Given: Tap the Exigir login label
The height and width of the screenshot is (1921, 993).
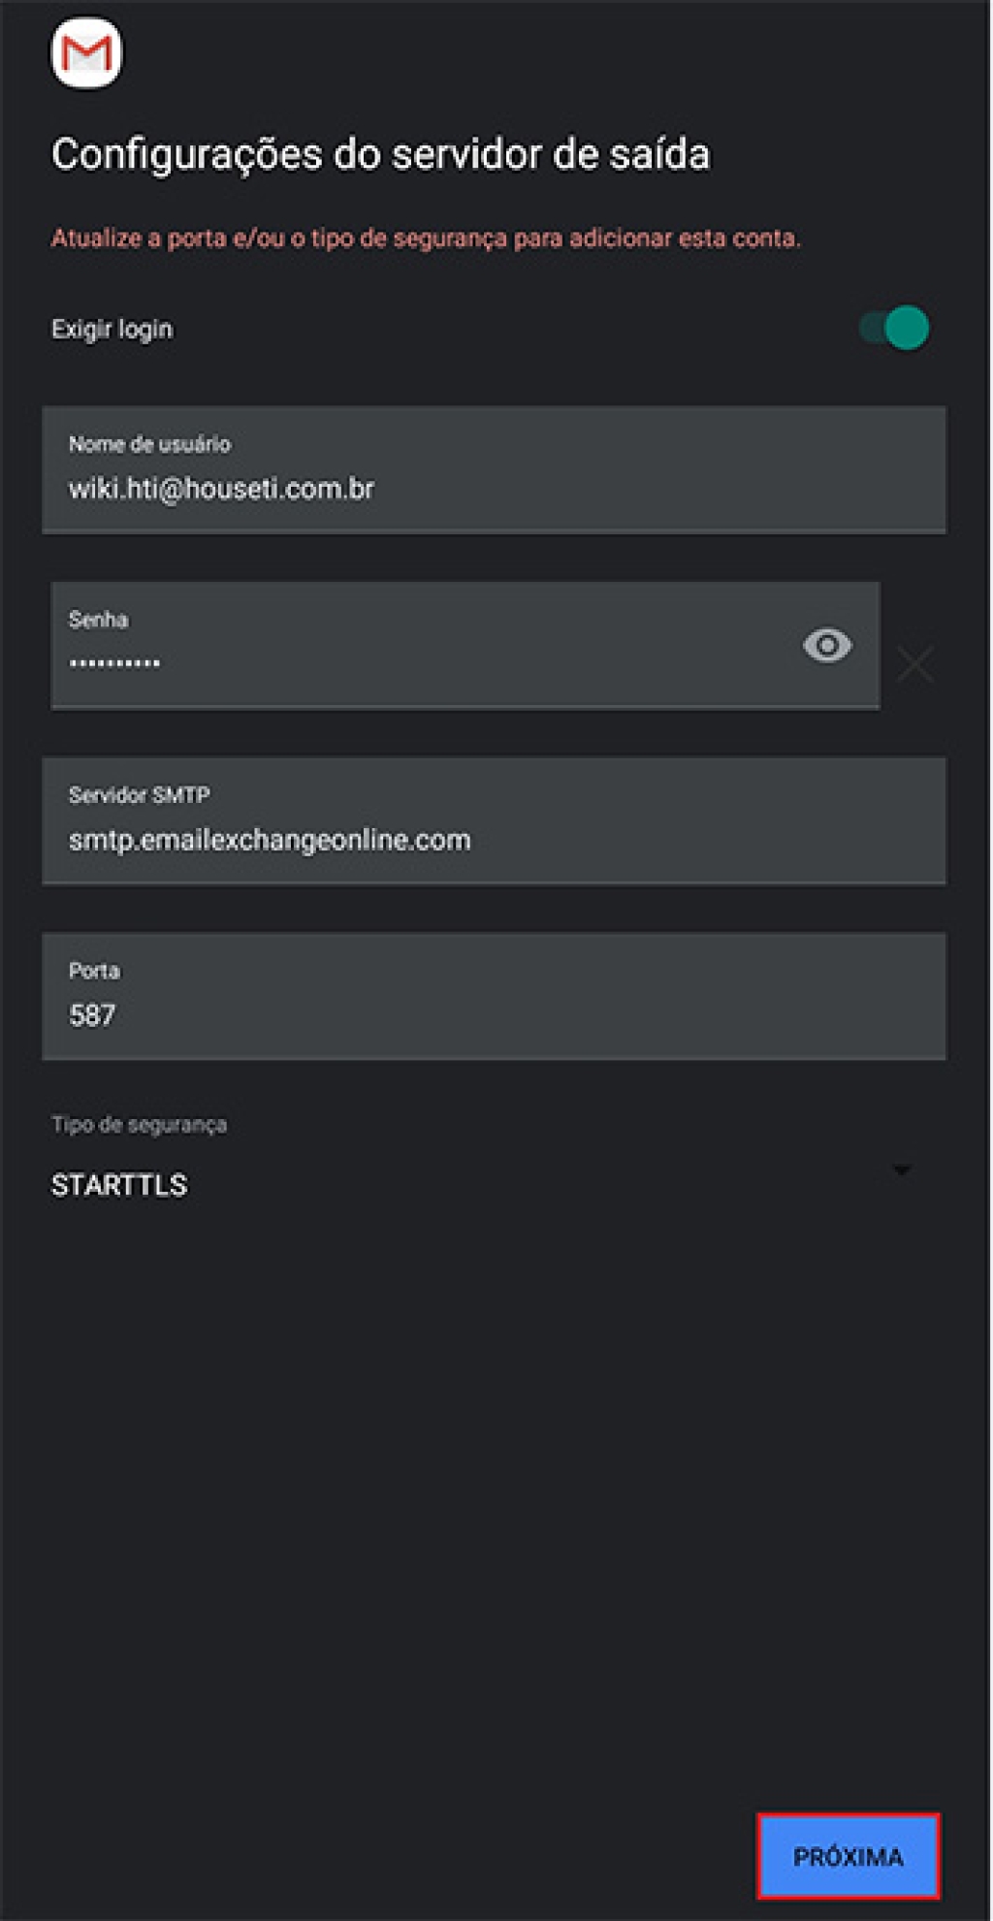Looking at the screenshot, I should 112,330.
